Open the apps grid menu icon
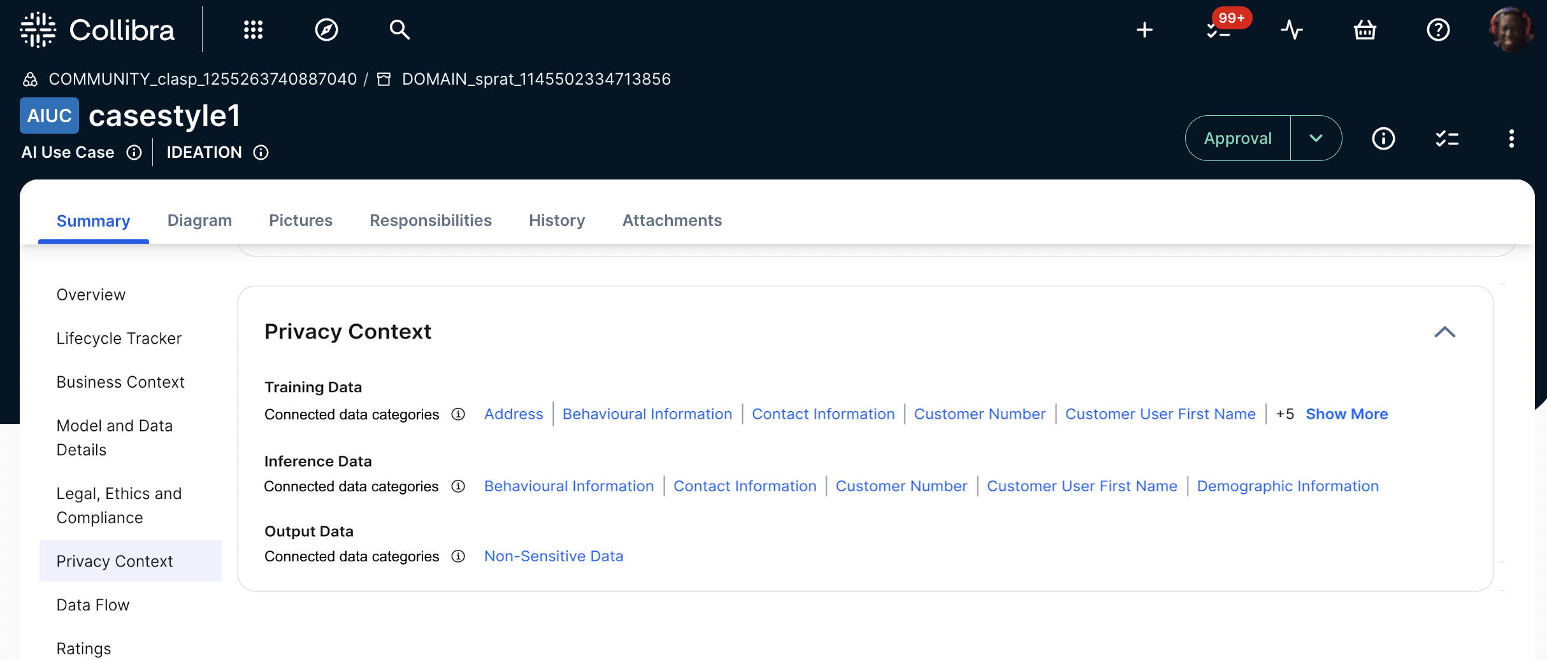This screenshot has height=660, width=1547. point(253,30)
